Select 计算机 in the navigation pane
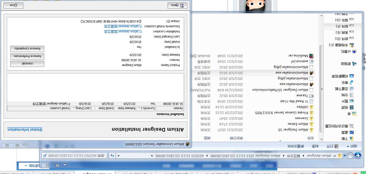366x174 pixels. [349, 51]
